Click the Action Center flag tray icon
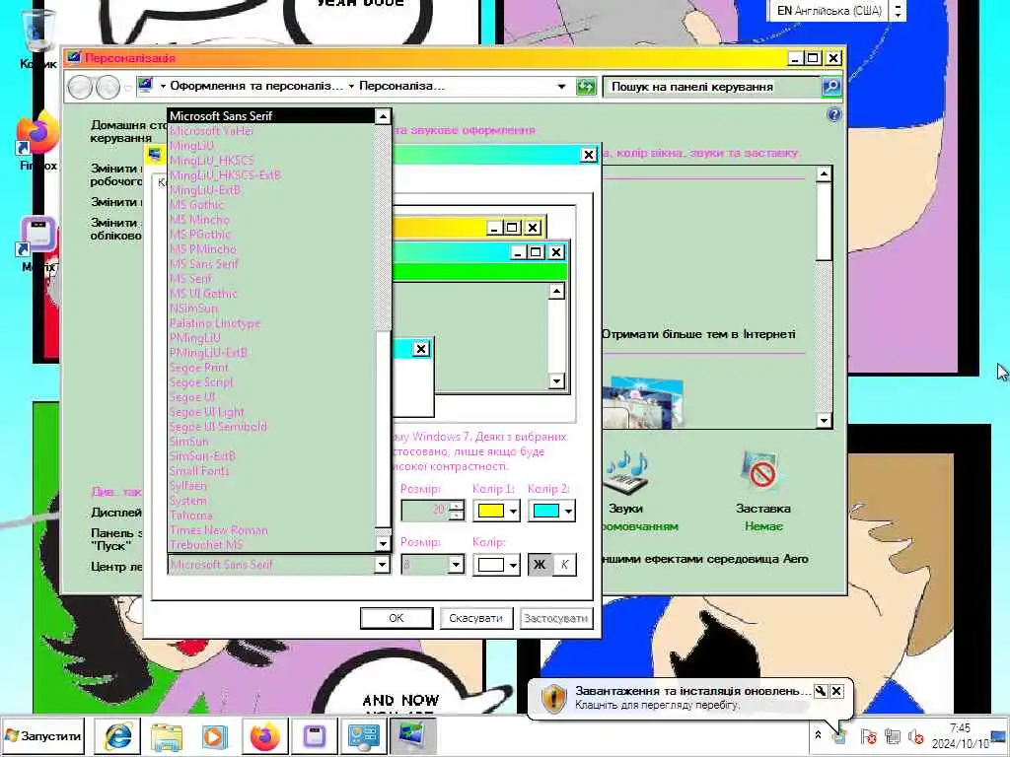 868,735
